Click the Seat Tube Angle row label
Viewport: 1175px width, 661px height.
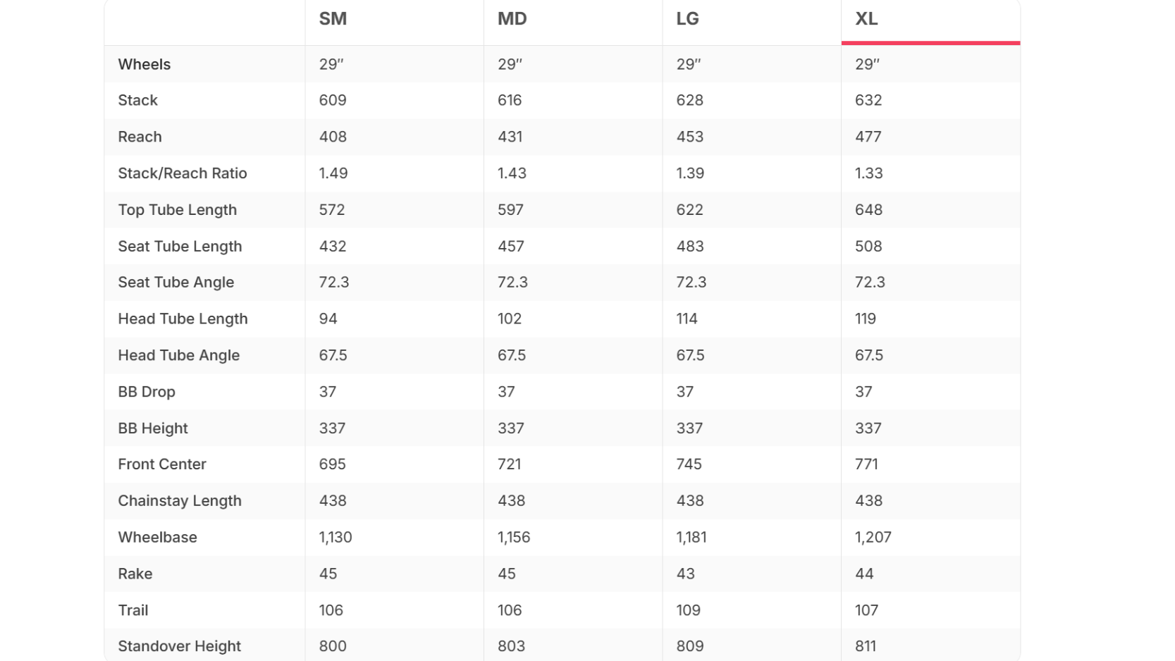pyautogui.click(x=176, y=283)
